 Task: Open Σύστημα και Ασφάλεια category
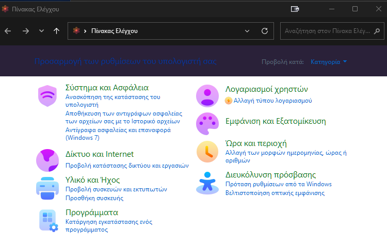(x=107, y=88)
